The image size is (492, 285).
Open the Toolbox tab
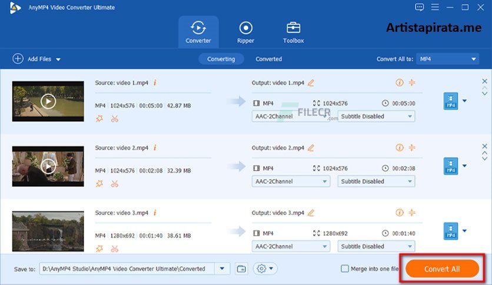tap(292, 32)
